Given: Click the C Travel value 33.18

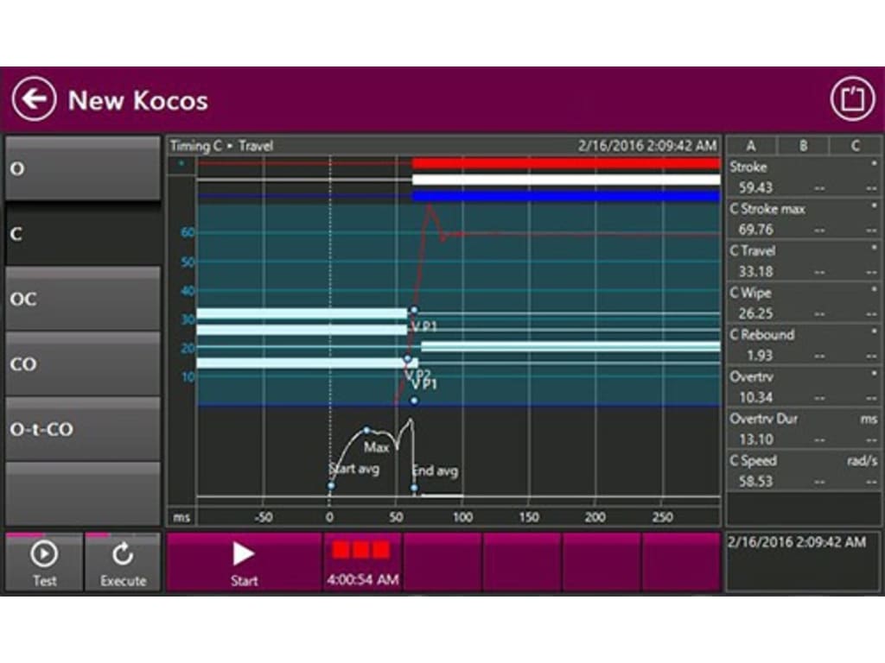Looking at the screenshot, I should (755, 272).
